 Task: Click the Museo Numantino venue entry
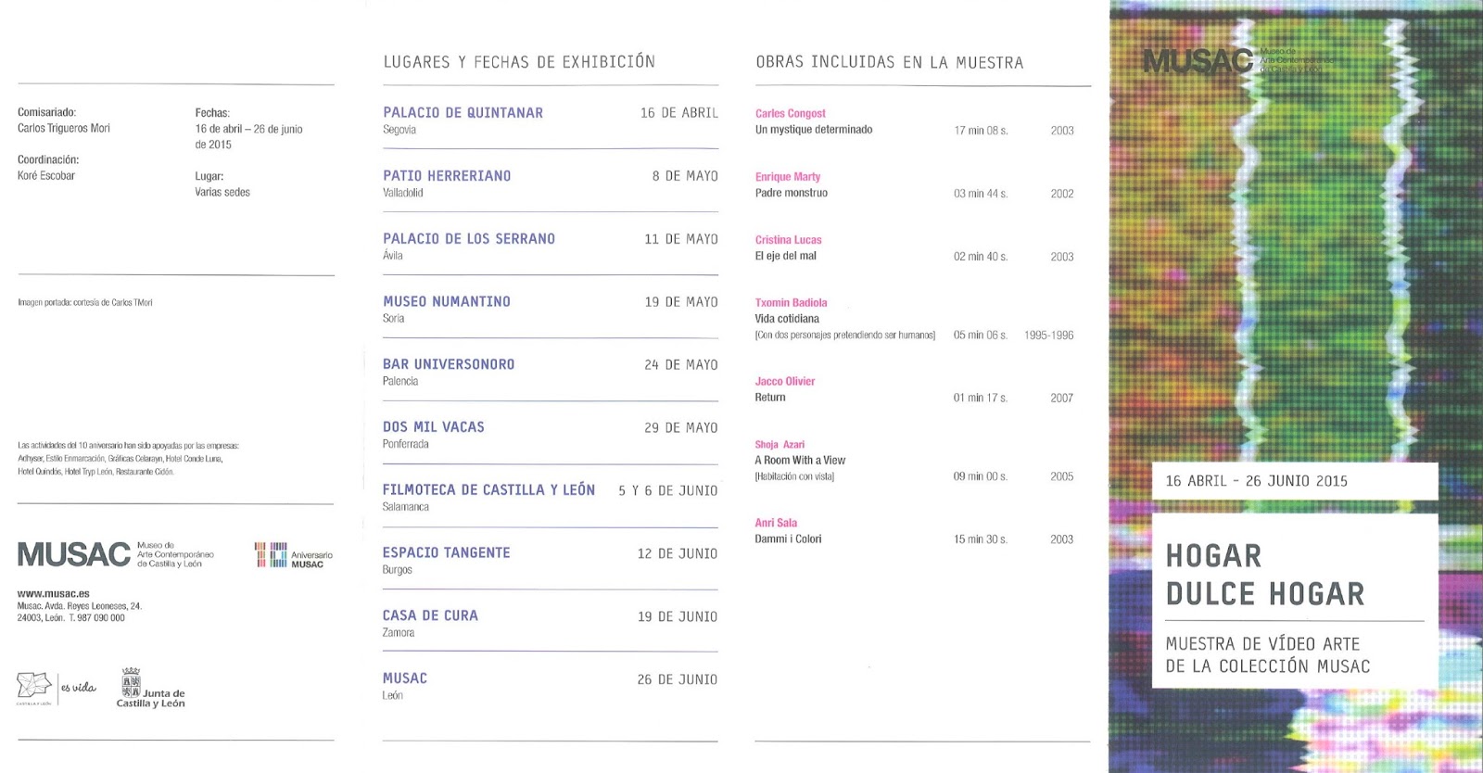click(447, 301)
